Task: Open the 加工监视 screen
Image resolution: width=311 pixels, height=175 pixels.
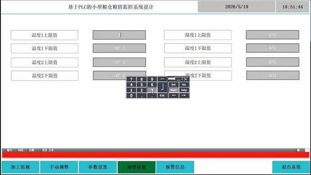Action: click(20, 167)
